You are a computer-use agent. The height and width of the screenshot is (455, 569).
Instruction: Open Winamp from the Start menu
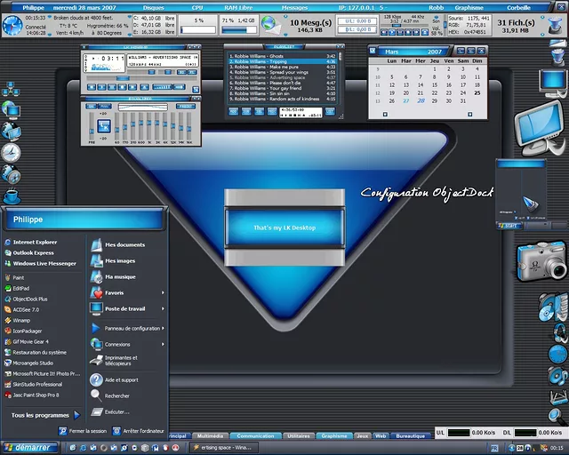coord(21,319)
